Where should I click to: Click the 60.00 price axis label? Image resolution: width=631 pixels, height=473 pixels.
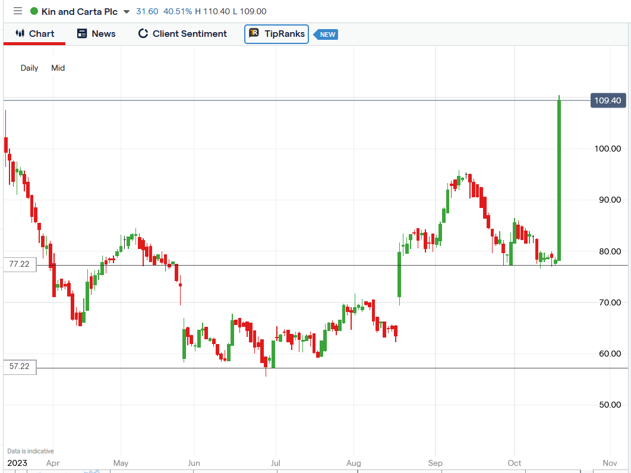coord(610,354)
